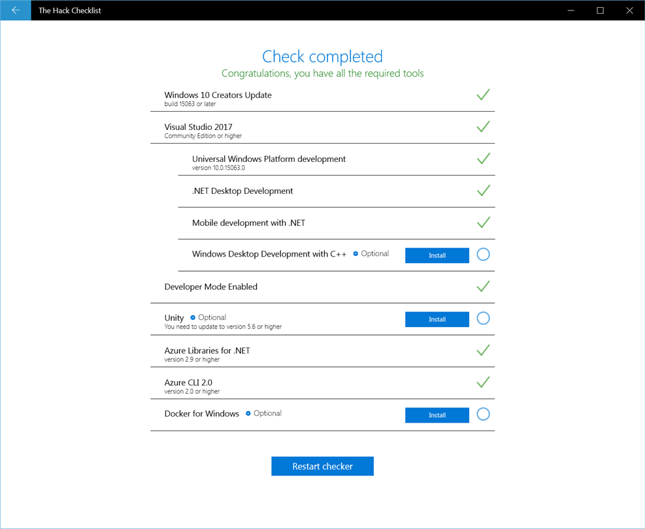Image resolution: width=645 pixels, height=529 pixels.
Task: Select the 'Visual Studio 2017' label
Action: [198, 127]
